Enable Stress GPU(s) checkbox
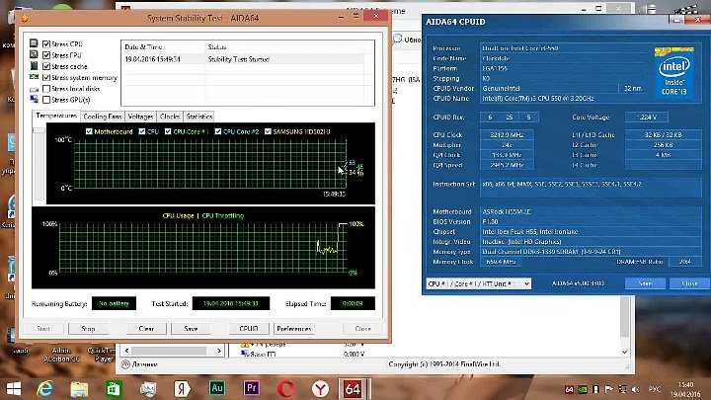 [x=46, y=100]
